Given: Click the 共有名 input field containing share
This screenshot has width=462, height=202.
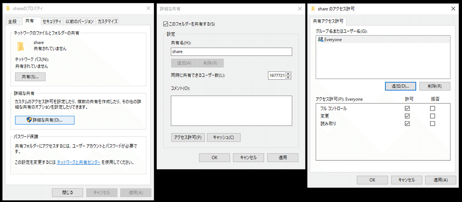Looking at the screenshot, I should (x=231, y=52).
